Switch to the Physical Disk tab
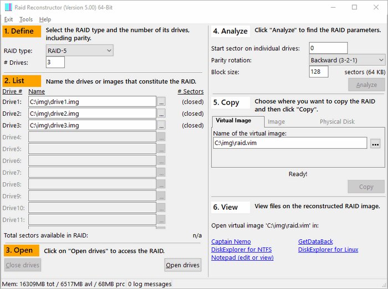388x289 pixels. click(337, 121)
